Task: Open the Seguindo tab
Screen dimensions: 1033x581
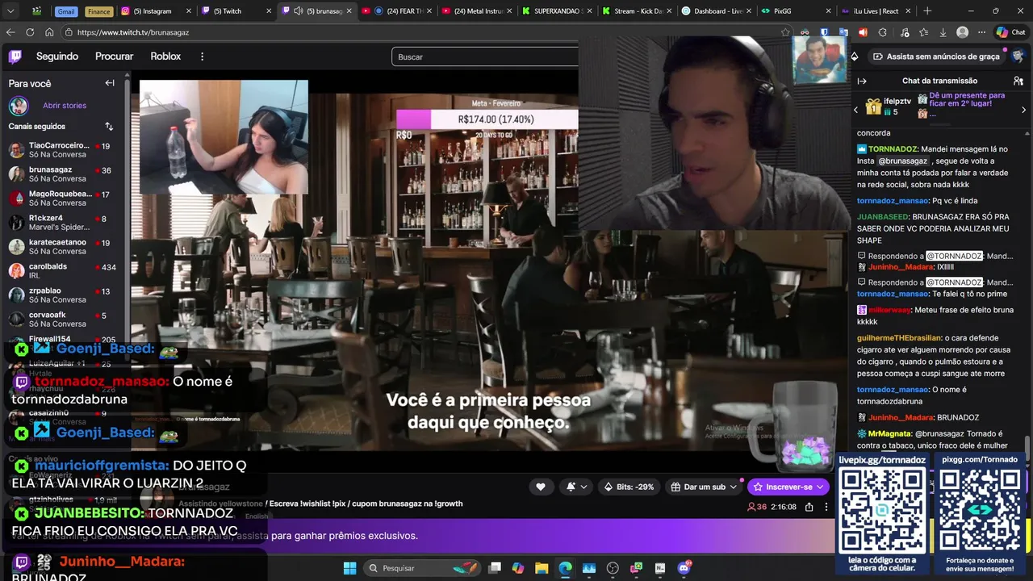Action: [57, 56]
